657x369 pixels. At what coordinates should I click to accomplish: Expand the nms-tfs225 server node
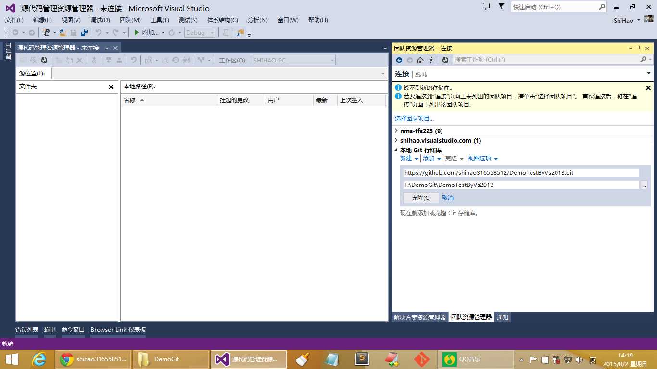[396, 131]
